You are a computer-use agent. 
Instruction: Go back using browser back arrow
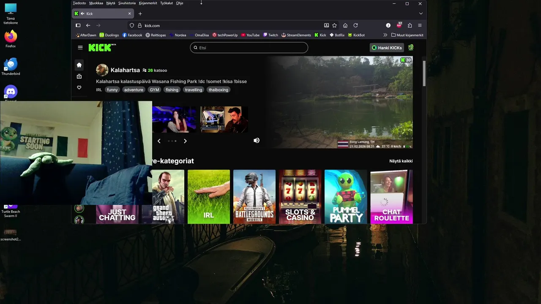click(88, 25)
